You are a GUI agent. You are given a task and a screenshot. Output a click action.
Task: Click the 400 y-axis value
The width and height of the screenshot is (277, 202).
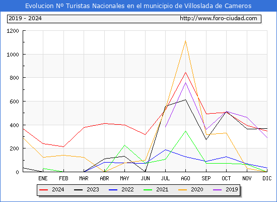14,125
